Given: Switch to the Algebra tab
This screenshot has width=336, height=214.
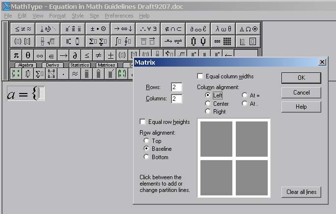Looking at the screenshot, I should pos(26,65).
